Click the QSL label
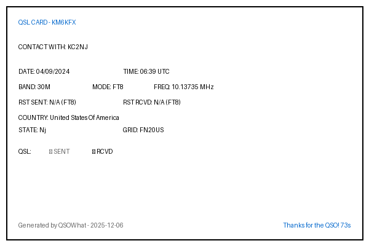The height and width of the screenshot is (246, 369). pos(25,151)
